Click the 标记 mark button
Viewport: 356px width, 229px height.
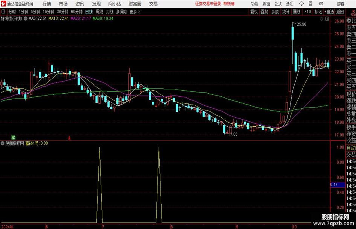point(318,12)
